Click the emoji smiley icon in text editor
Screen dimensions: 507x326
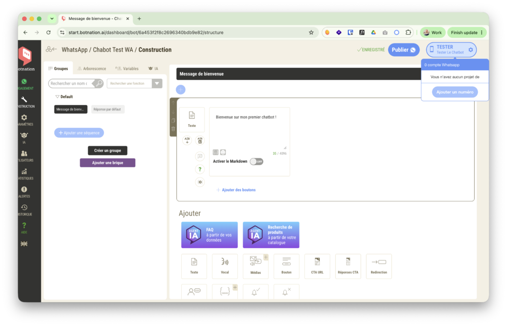coord(223,152)
